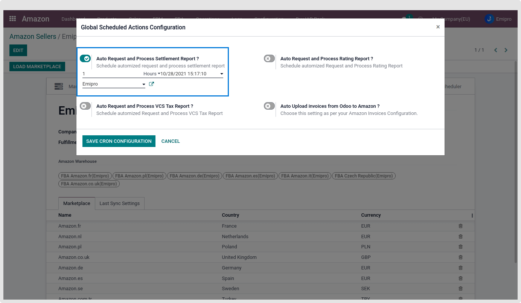
Task: Click Save Cron Configuration button
Action: click(119, 141)
